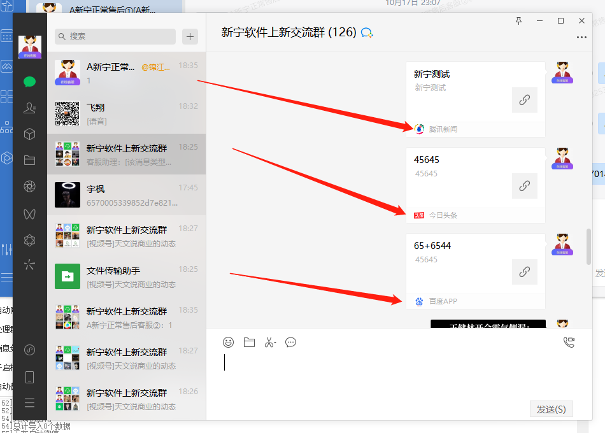
Task: Open the Moments shutter icon
Action: [x=30, y=187]
